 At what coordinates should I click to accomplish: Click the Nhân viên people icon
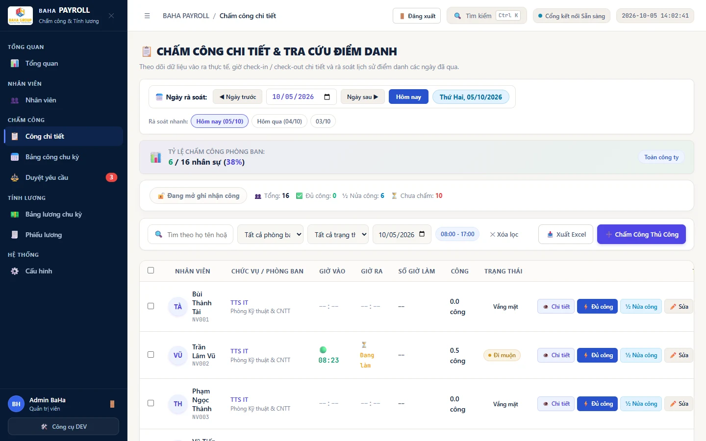pos(15,100)
